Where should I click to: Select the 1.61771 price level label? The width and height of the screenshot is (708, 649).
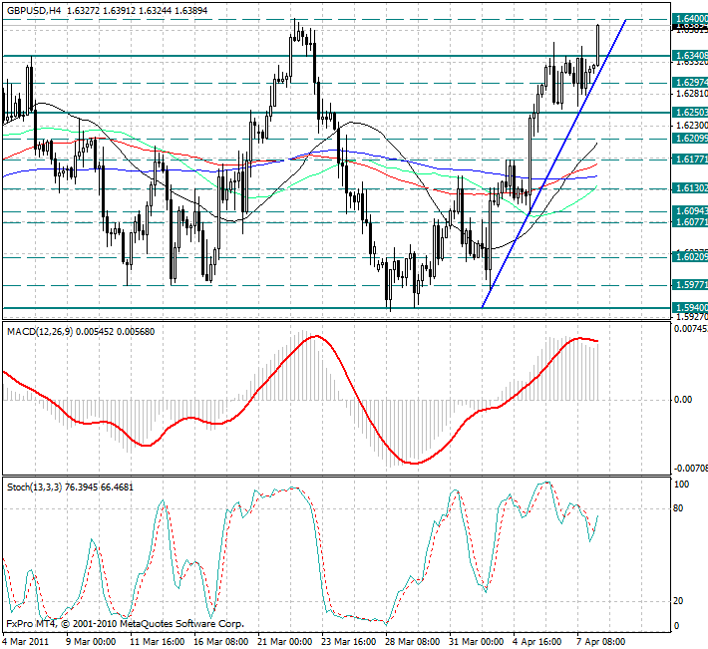click(690, 159)
